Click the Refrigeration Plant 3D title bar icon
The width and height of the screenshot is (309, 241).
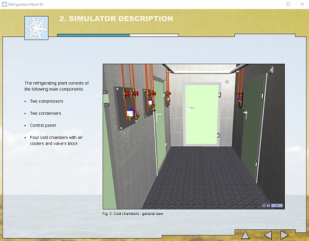[x=4, y=4]
